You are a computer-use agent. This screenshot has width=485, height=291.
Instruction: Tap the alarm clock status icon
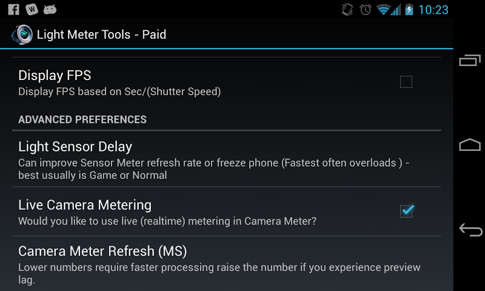[x=365, y=10]
